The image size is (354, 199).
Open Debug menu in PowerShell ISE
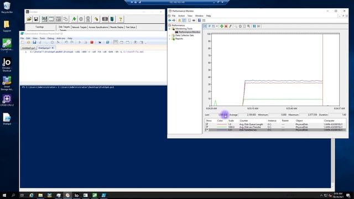tap(50, 38)
